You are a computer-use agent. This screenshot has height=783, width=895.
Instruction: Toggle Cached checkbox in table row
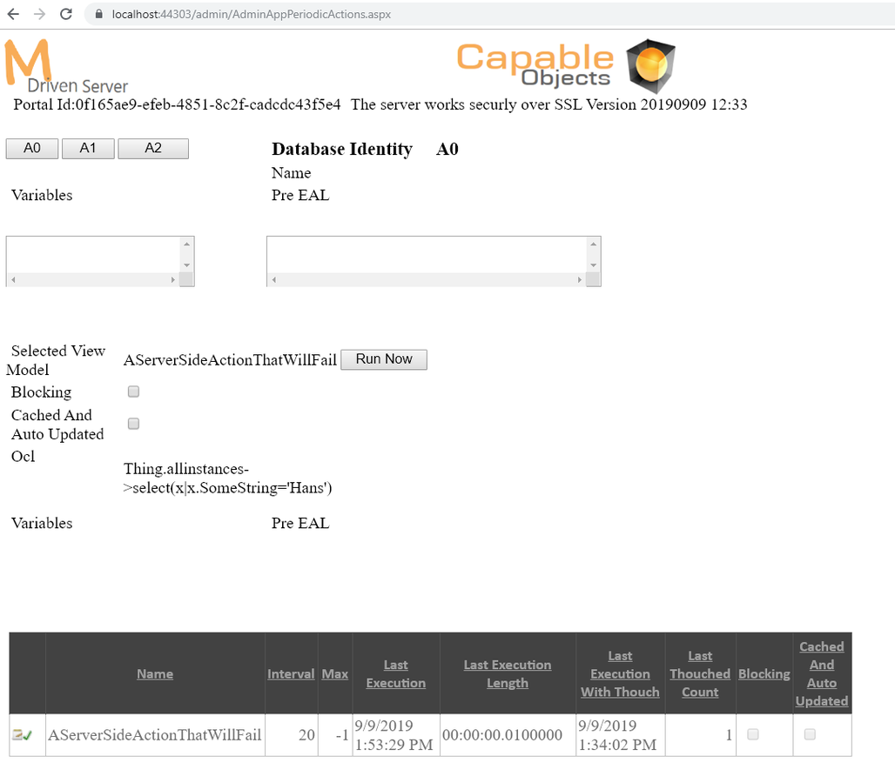(810, 734)
